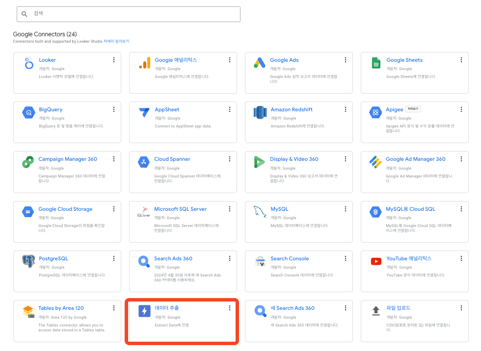Open the three-dot menu on PostgreSQL card

point(114,258)
